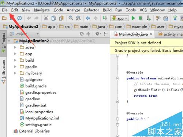183x137 pixels.
Task: Open the Project view type dropdown
Action: coord(24,34)
